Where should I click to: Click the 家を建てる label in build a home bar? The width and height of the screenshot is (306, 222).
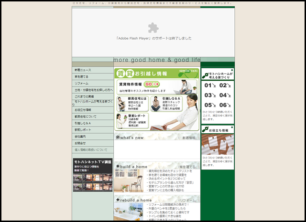click(187, 167)
